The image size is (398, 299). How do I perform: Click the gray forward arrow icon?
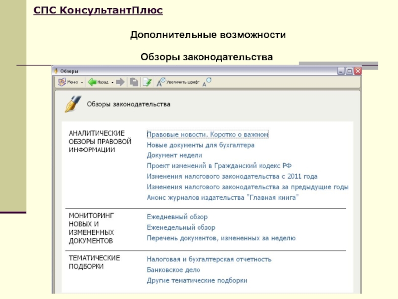(x=120, y=82)
